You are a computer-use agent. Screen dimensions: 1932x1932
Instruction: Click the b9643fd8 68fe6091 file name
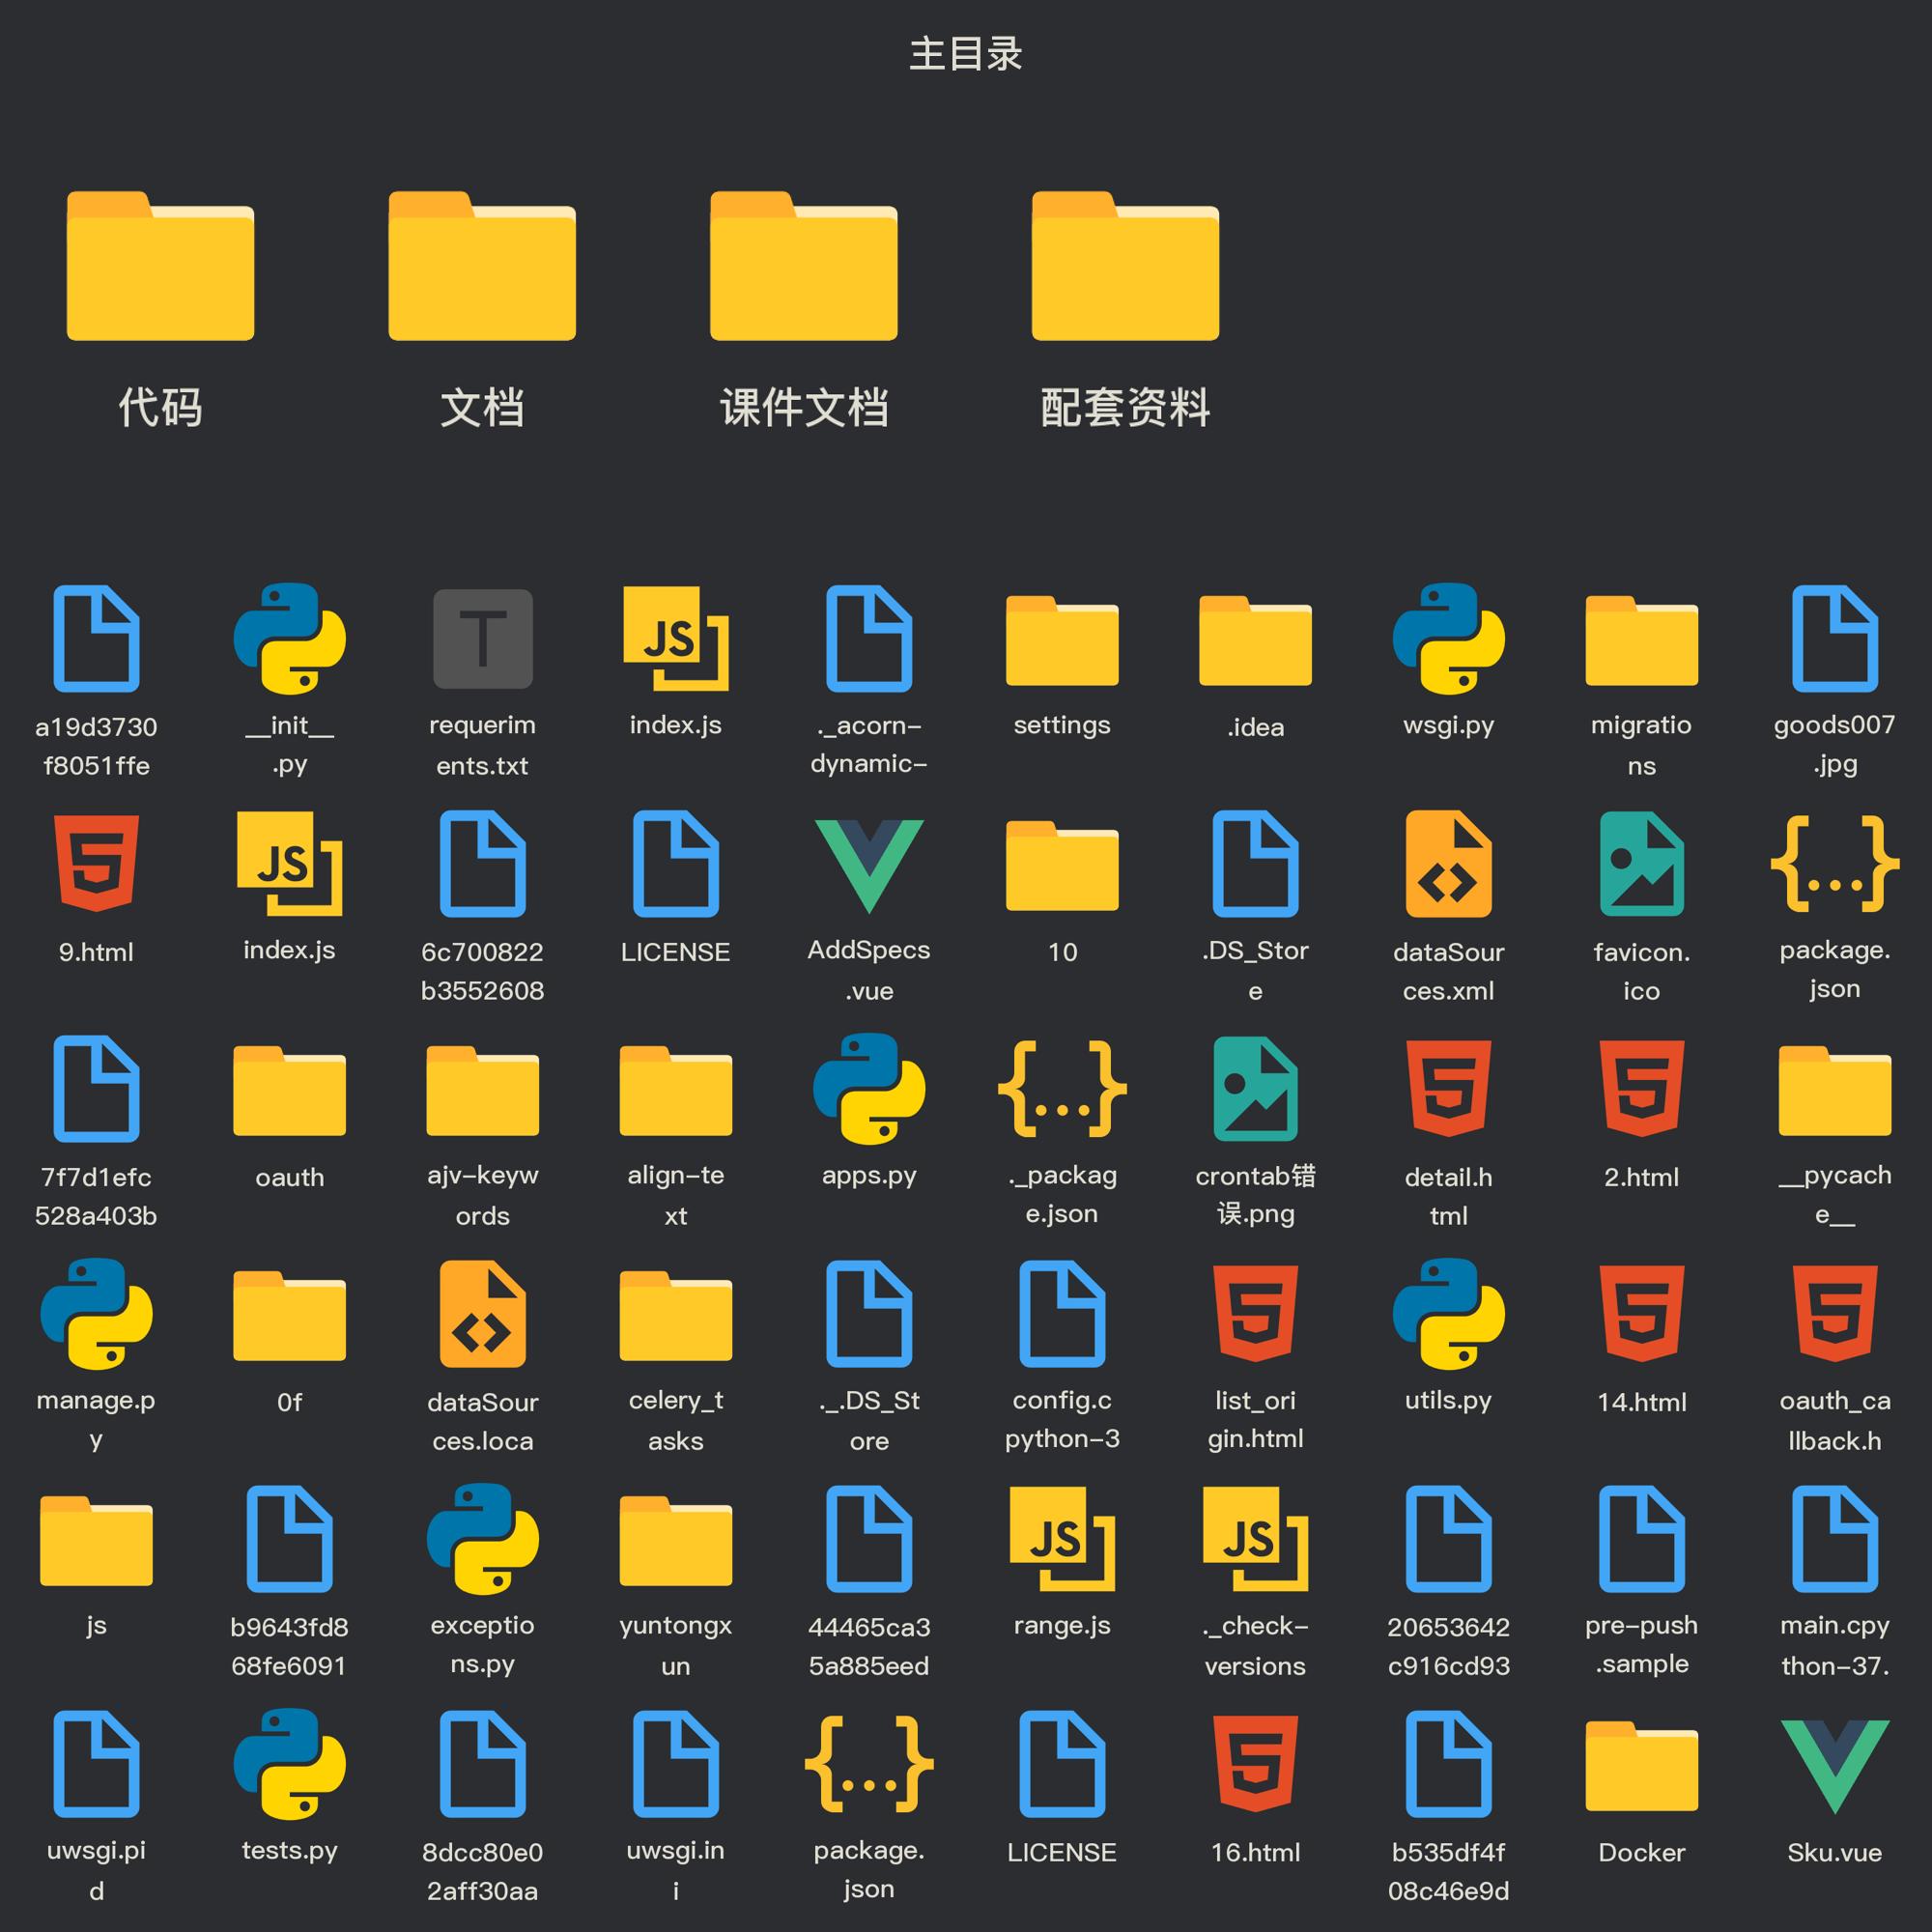tap(290, 1646)
